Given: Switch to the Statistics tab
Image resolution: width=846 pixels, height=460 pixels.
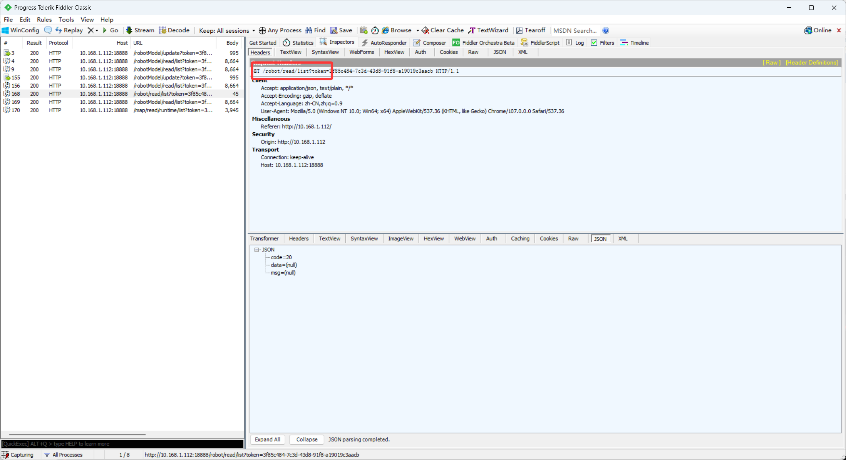Looking at the screenshot, I should pyautogui.click(x=298, y=43).
